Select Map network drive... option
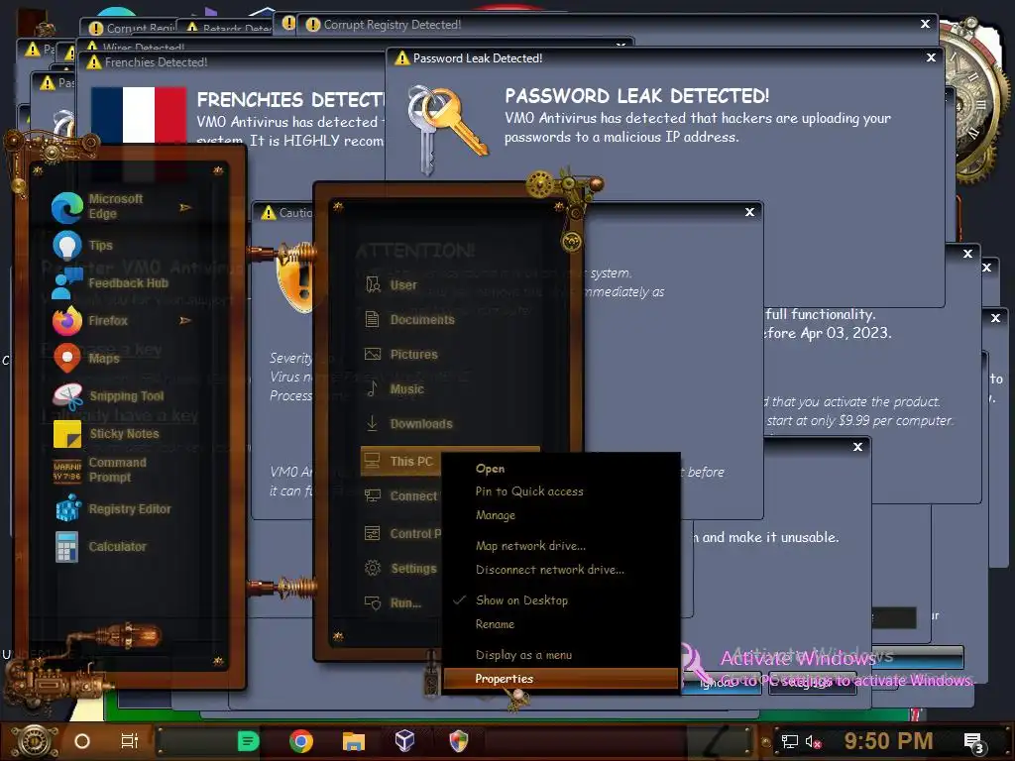Image resolution: width=1015 pixels, height=761 pixels. pyautogui.click(x=531, y=546)
